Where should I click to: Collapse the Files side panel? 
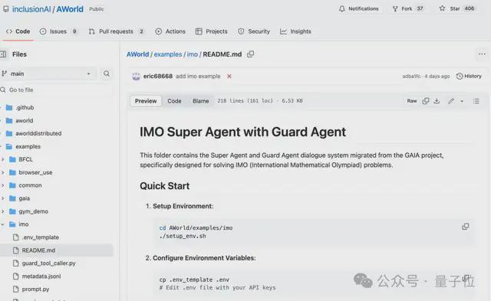tap(3, 54)
